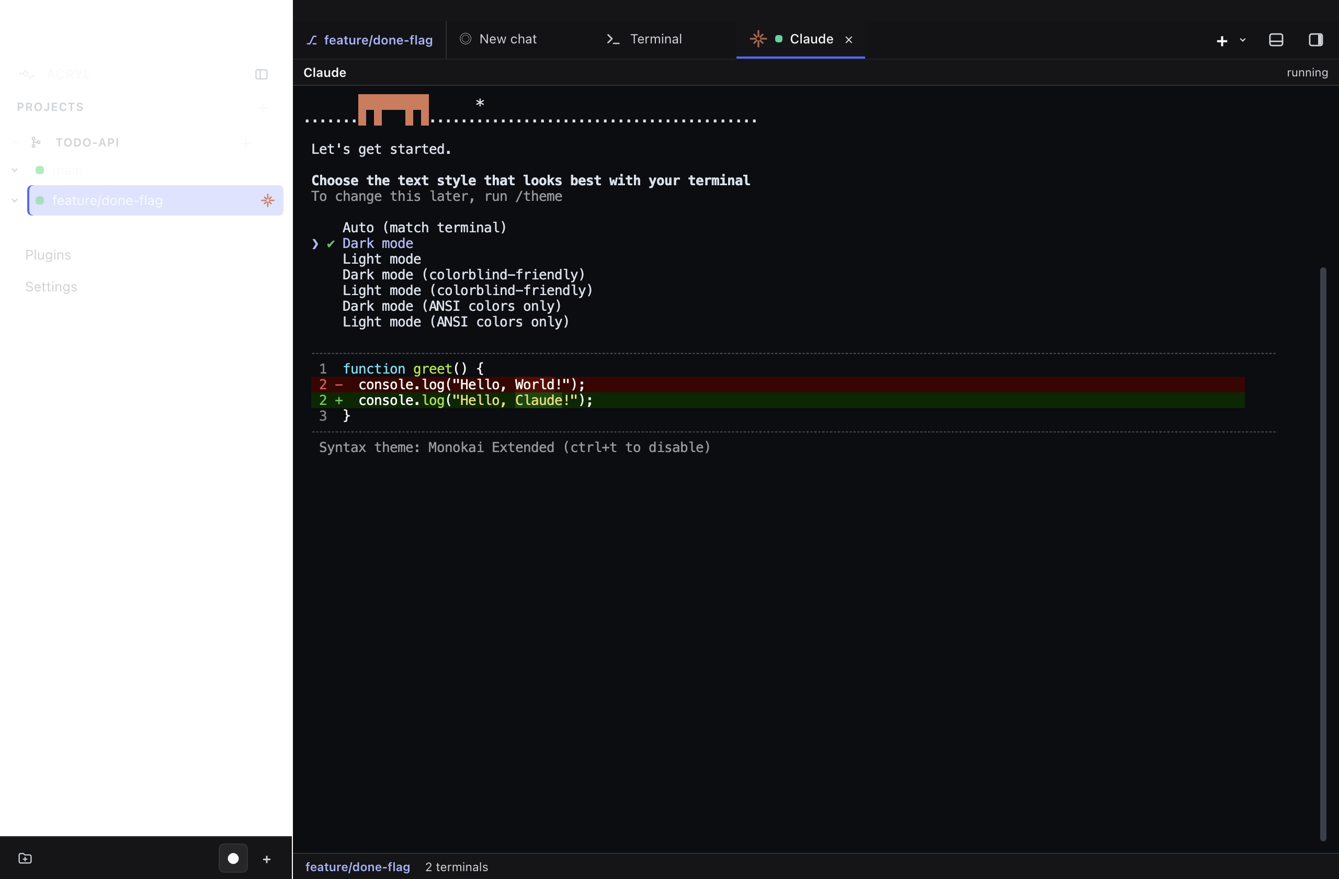Click the feature/done-flag branch label in the tab bar
This screenshot has height=879, width=1339.
pos(378,40)
